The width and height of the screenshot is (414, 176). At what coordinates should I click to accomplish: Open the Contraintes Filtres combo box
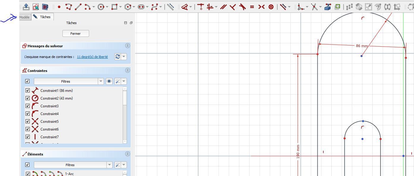tap(69, 81)
